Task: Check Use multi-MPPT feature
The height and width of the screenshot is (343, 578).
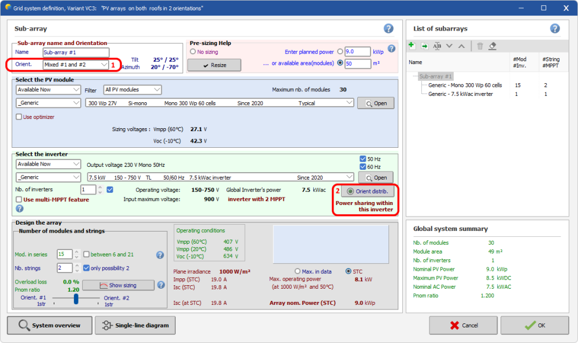Action: pyautogui.click(x=19, y=200)
